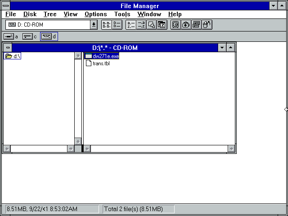Click file pane scroll left arrow

point(87,148)
